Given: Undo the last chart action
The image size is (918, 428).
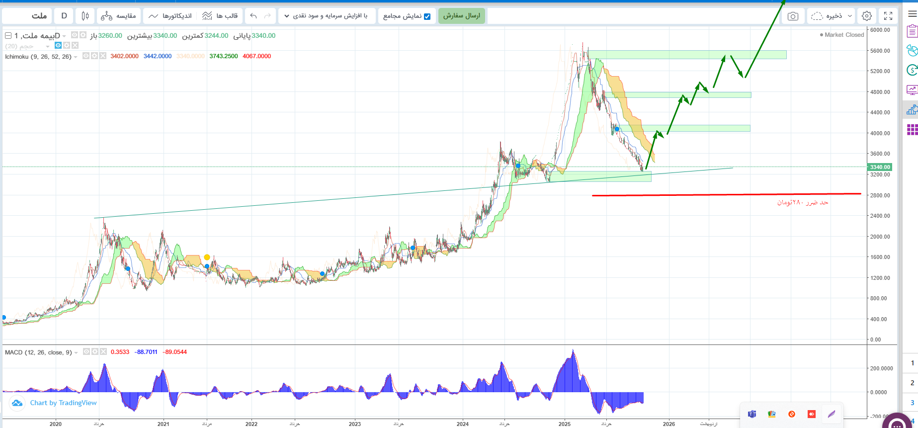Looking at the screenshot, I should coord(253,16).
